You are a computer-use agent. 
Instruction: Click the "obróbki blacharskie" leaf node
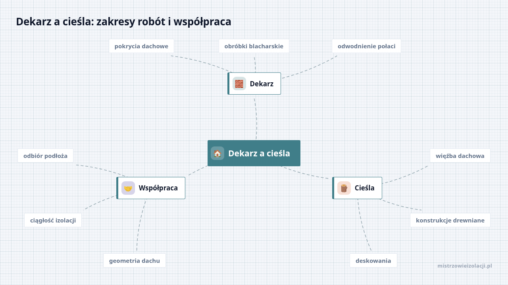pyautogui.click(x=254, y=46)
